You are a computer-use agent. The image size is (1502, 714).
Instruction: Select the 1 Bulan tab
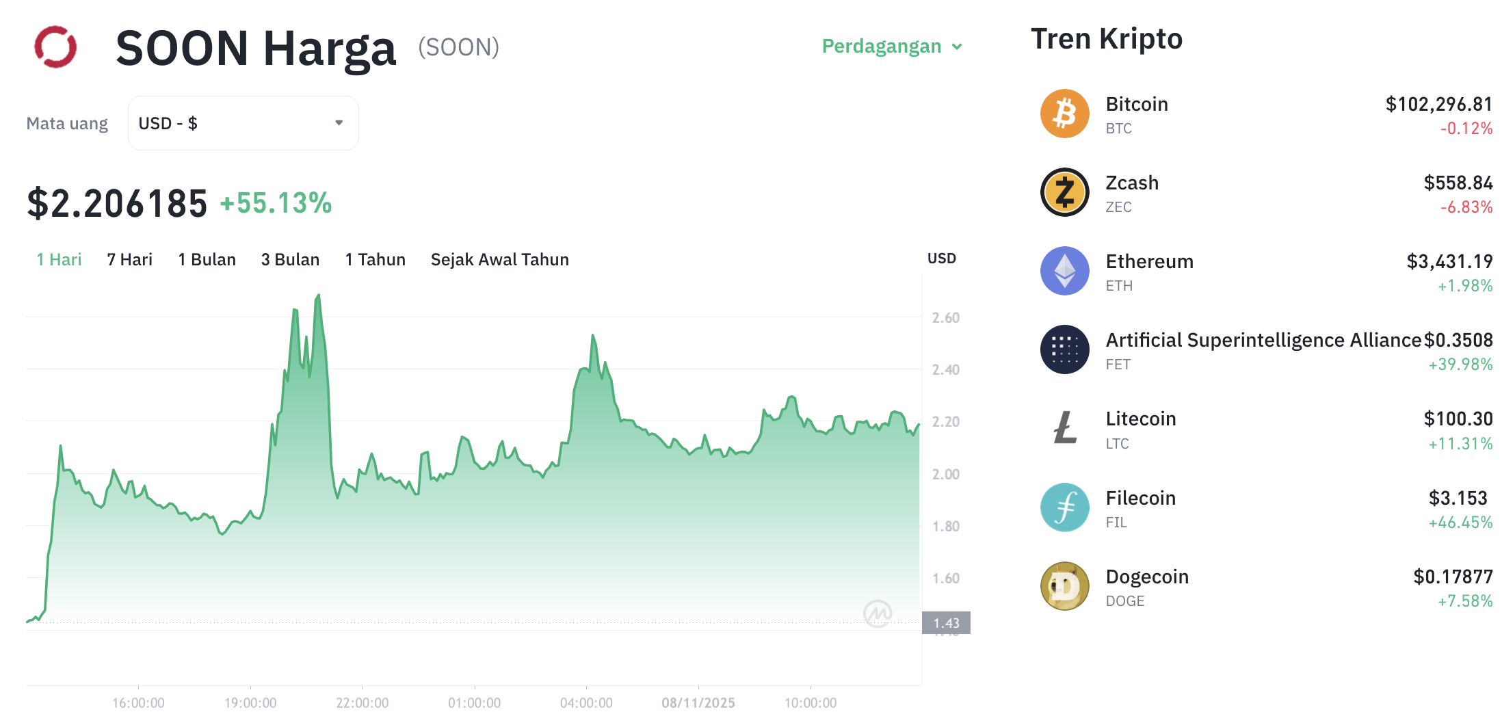pos(207,259)
